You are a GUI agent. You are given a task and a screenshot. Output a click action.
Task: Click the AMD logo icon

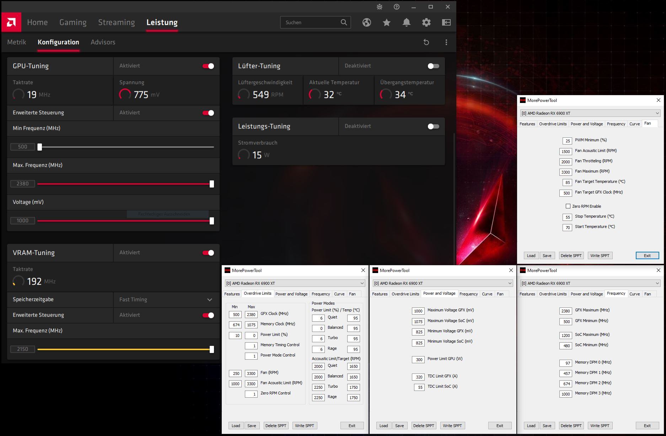pyautogui.click(x=11, y=22)
